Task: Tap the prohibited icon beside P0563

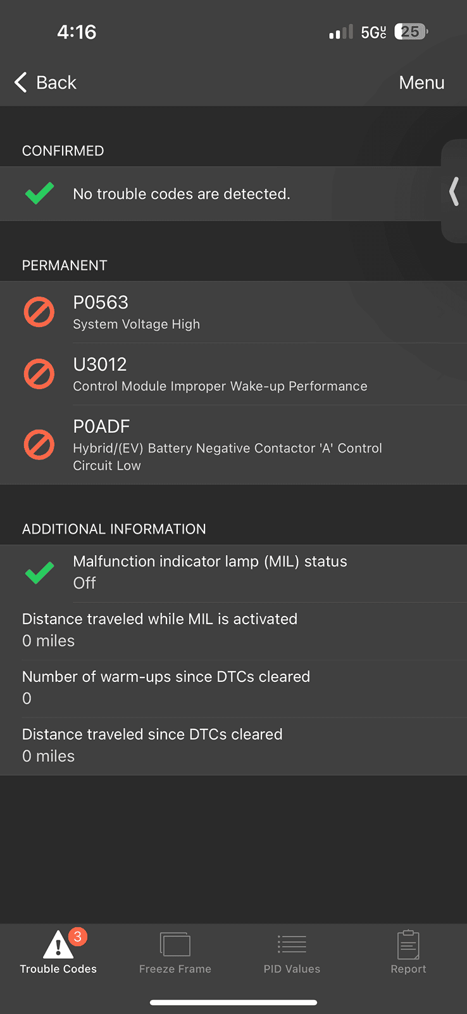Action: tap(39, 312)
